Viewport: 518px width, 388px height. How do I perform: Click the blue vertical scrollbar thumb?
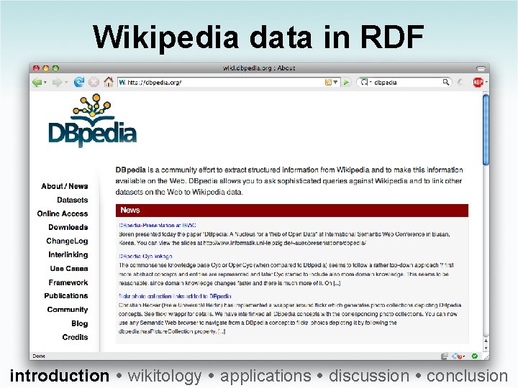tap(486, 129)
